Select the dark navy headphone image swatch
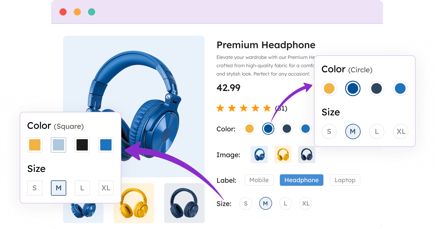435x229 pixels. point(307,155)
